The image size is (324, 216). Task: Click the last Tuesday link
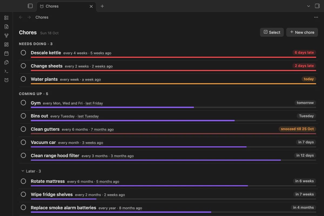88,116
